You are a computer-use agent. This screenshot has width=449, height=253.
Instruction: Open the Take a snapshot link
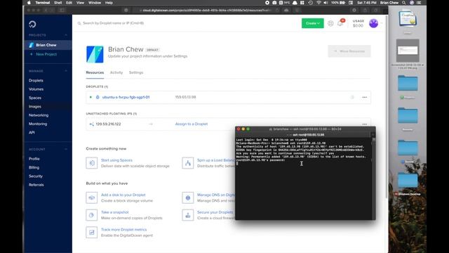point(115,212)
